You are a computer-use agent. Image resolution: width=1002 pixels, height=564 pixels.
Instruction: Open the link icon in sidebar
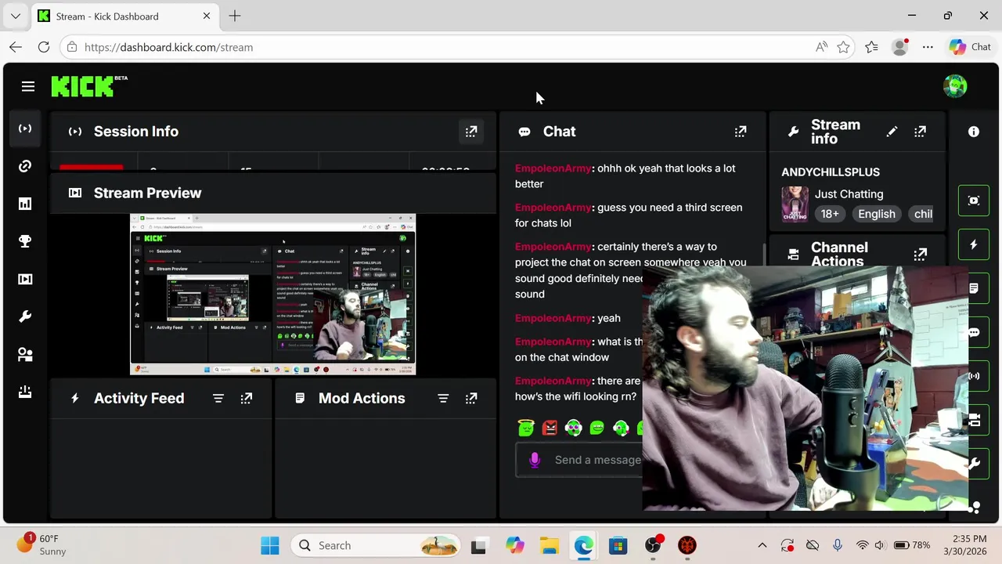(x=25, y=166)
